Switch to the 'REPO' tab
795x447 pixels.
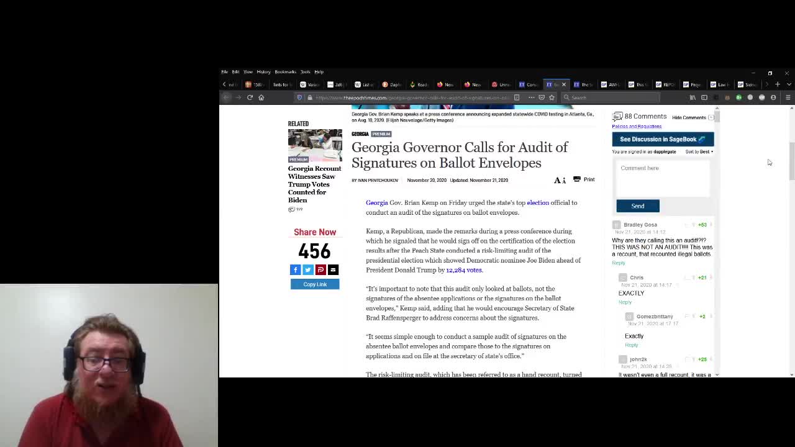tap(665, 84)
